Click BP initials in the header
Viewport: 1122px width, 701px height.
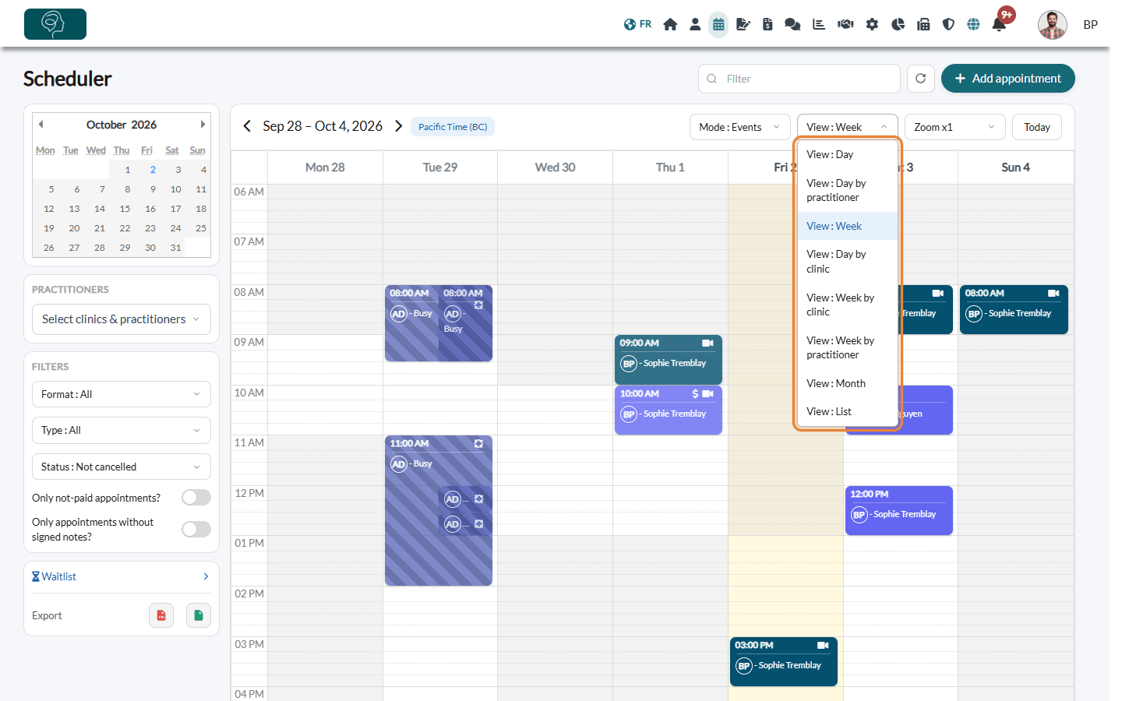[x=1090, y=25]
